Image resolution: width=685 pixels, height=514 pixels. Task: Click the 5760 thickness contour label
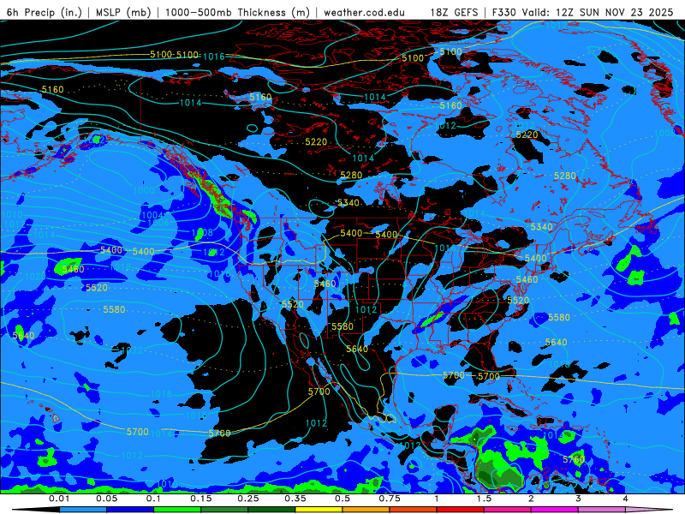(574, 459)
